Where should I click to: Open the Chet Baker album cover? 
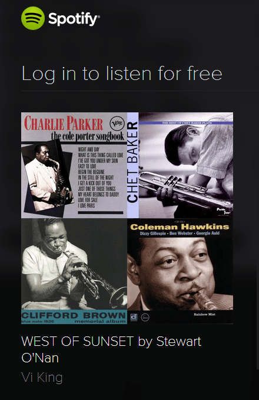point(180,165)
